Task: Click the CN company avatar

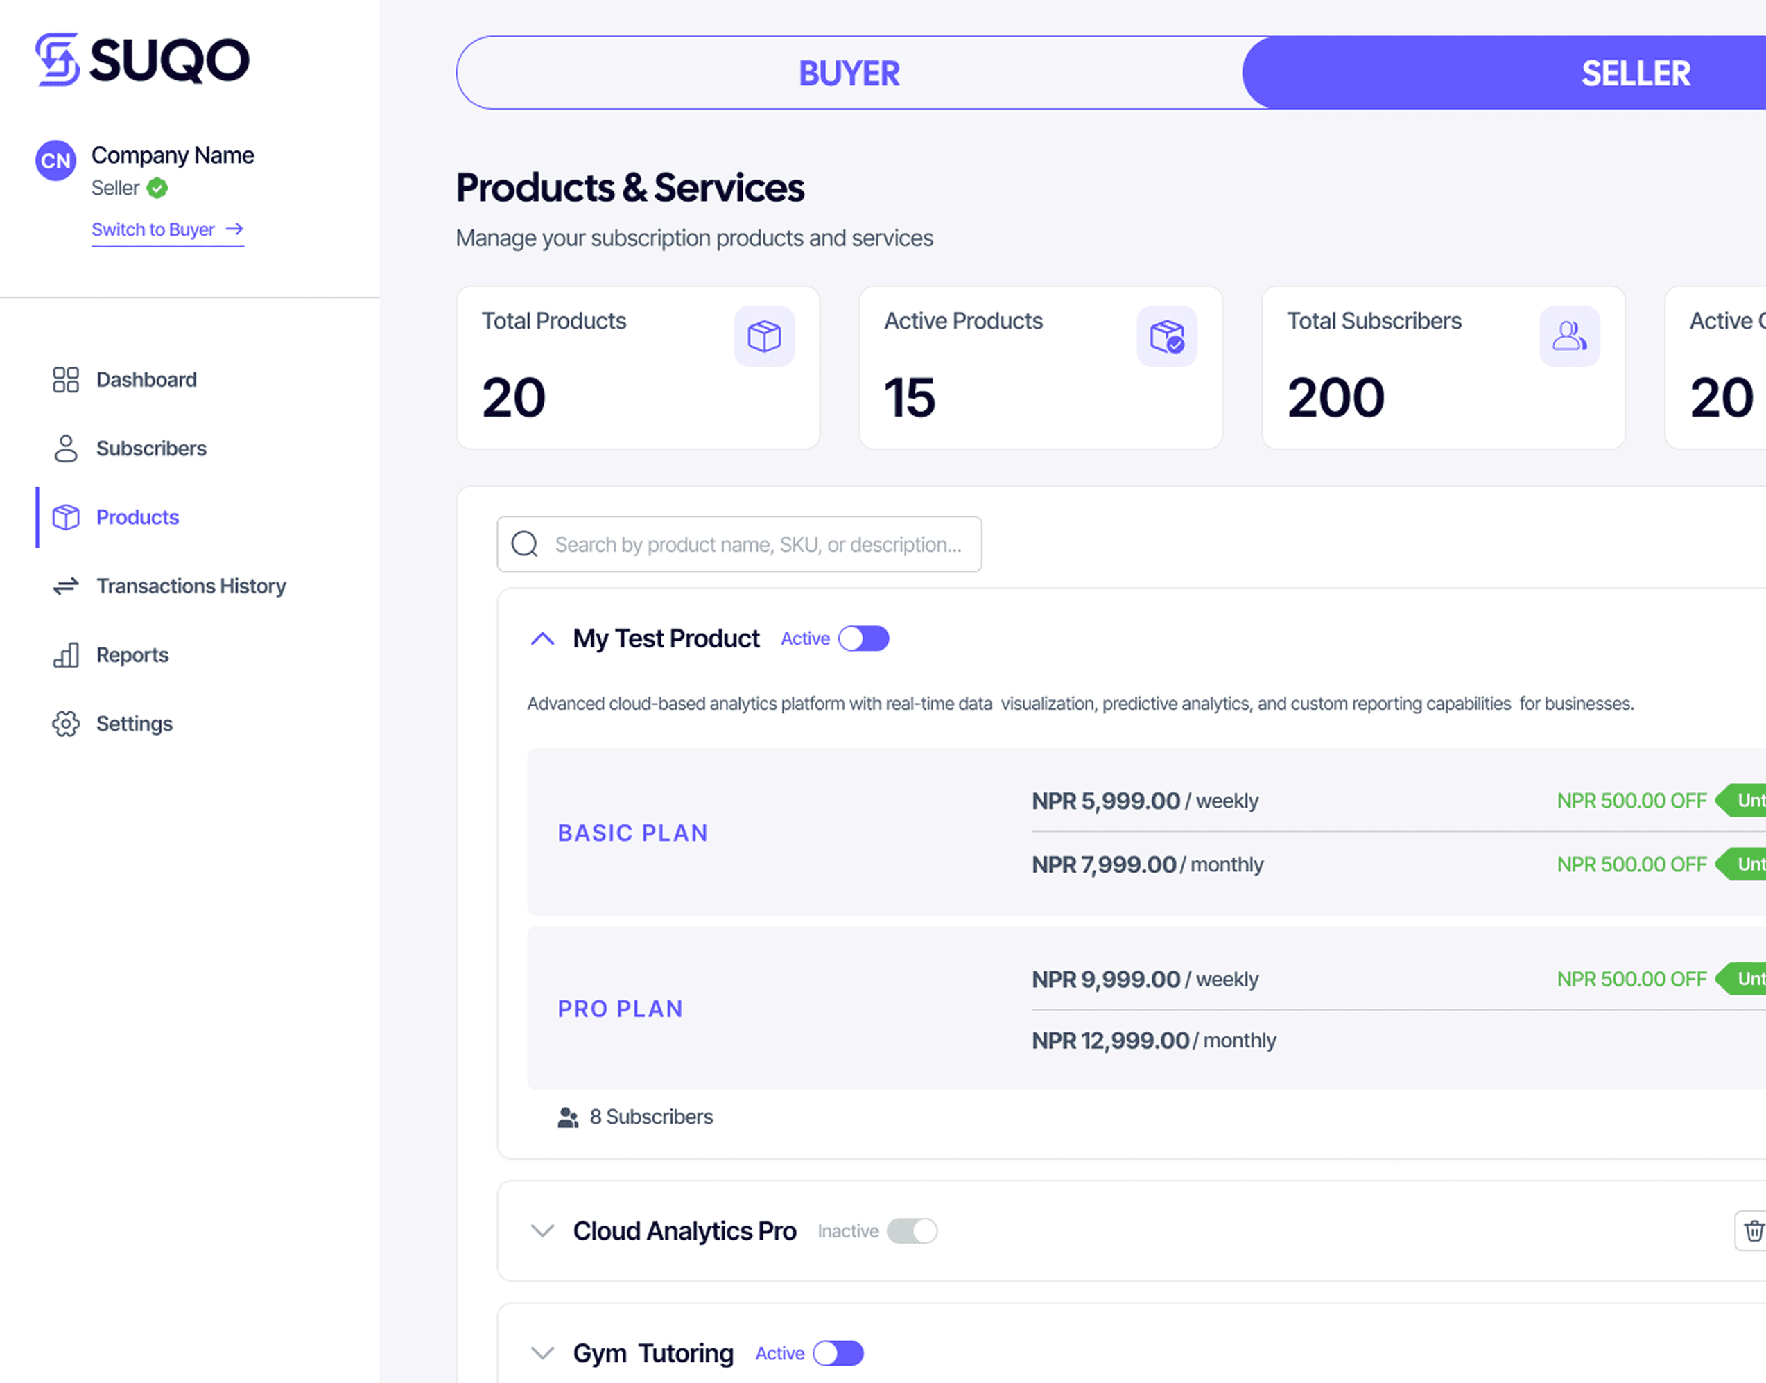Action: 56,160
